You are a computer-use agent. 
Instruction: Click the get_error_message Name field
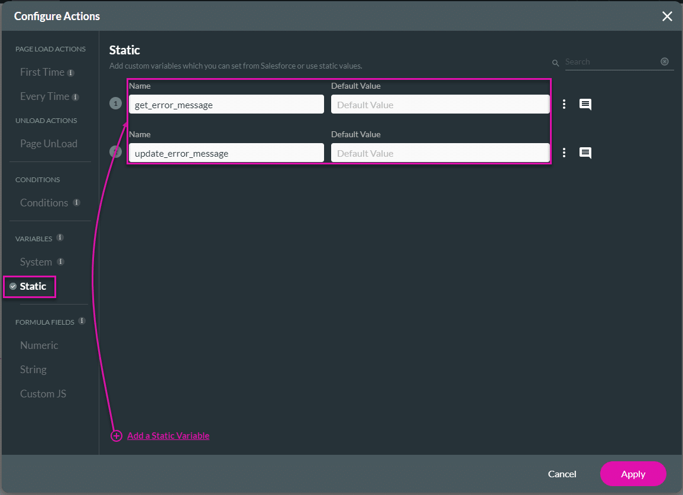coord(226,103)
